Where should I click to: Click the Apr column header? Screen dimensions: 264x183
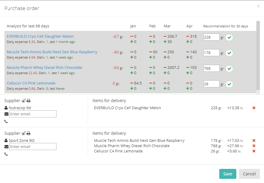(189, 26)
